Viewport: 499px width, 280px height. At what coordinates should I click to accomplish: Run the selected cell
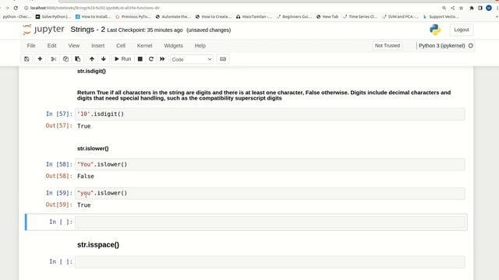tap(123, 59)
